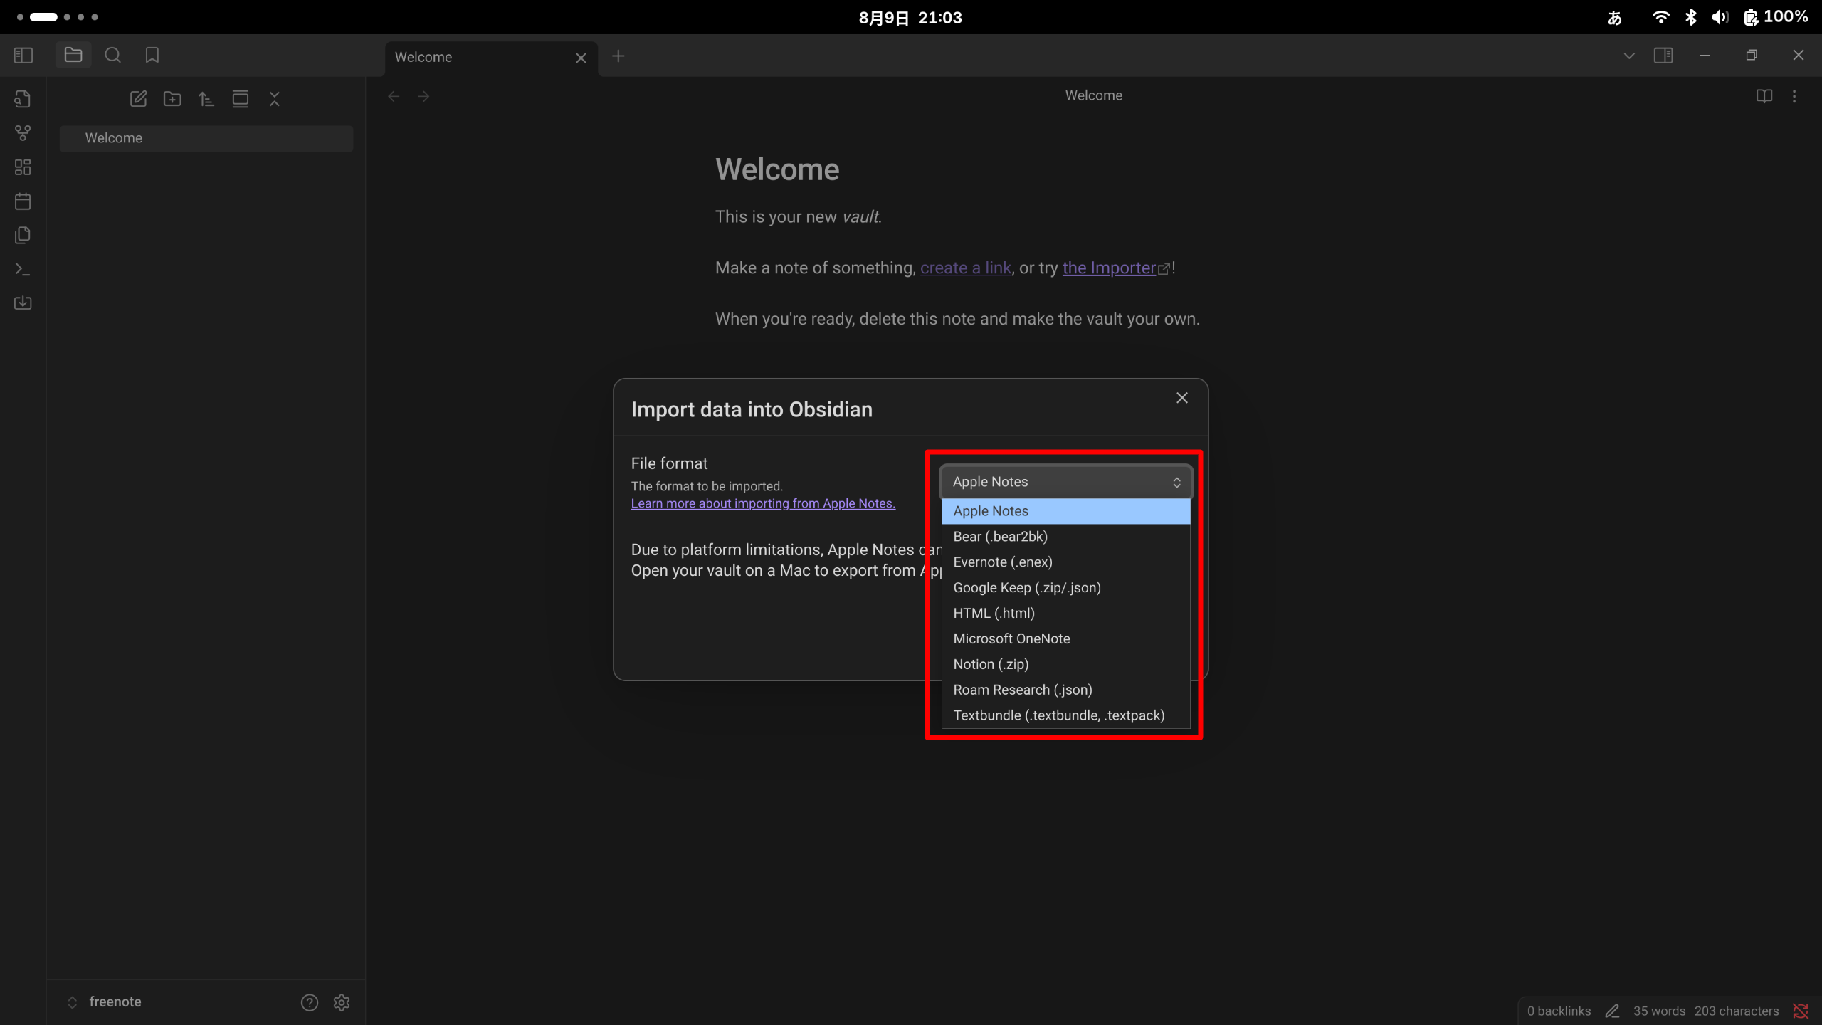The image size is (1822, 1025).
Task: Open Wi-Fi menu in system bar
Action: point(1660,17)
